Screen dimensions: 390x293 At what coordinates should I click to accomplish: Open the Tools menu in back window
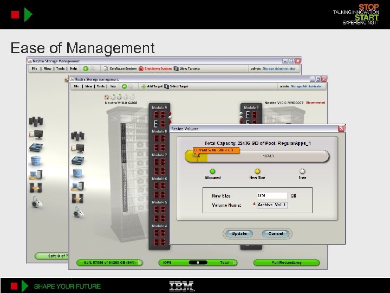click(60, 68)
